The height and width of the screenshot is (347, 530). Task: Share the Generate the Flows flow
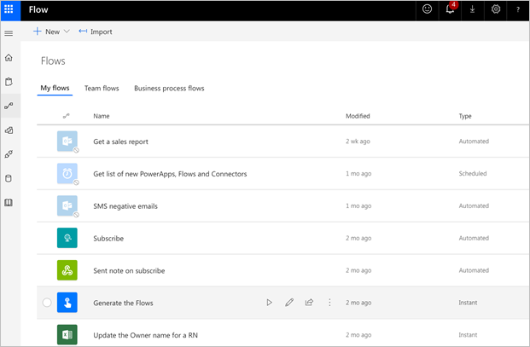(x=309, y=303)
